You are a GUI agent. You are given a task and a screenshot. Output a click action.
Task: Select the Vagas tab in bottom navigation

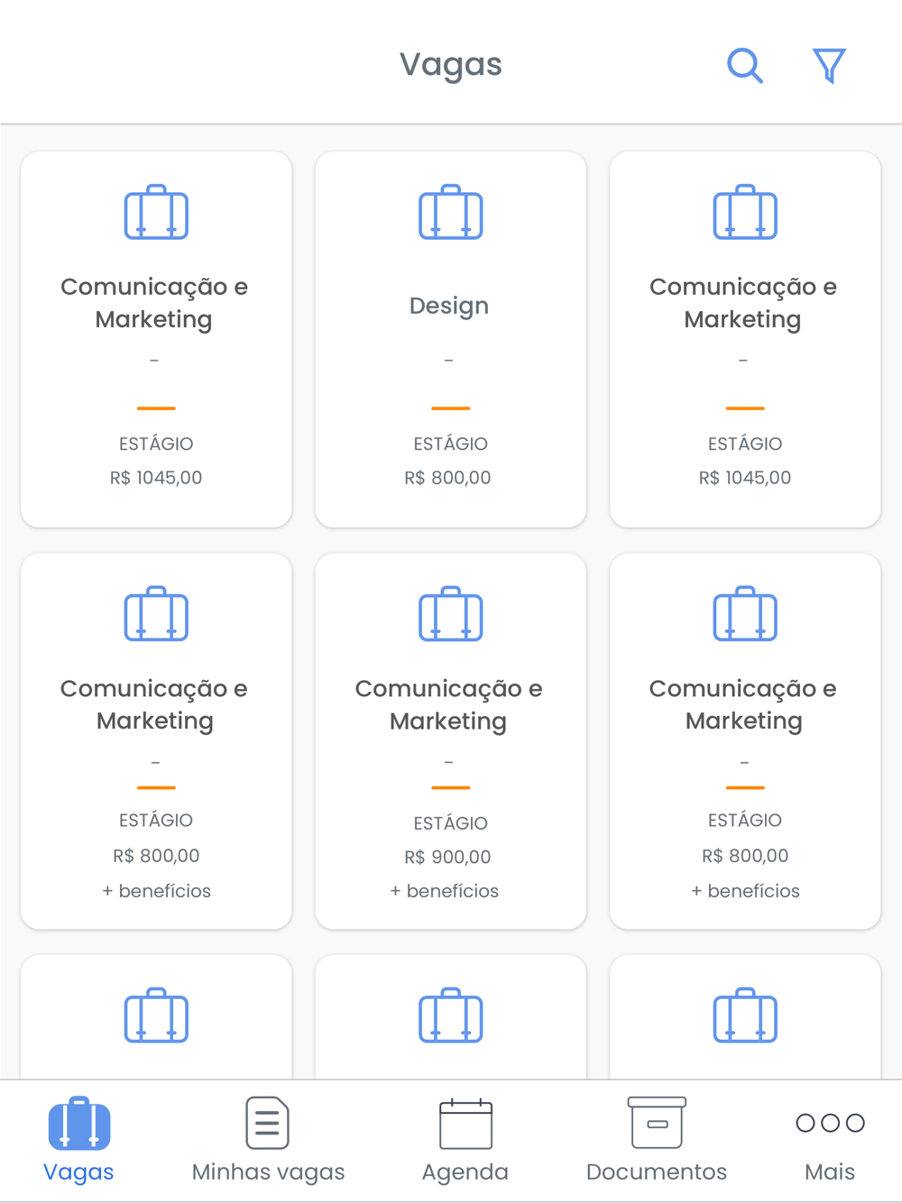pos(78,1140)
